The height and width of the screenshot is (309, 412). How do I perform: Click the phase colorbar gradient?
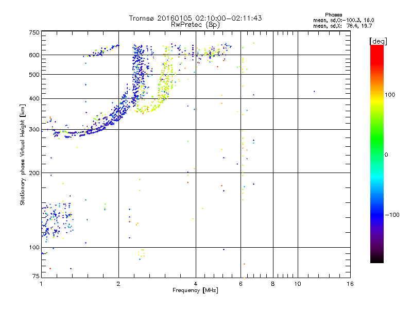coord(377,154)
